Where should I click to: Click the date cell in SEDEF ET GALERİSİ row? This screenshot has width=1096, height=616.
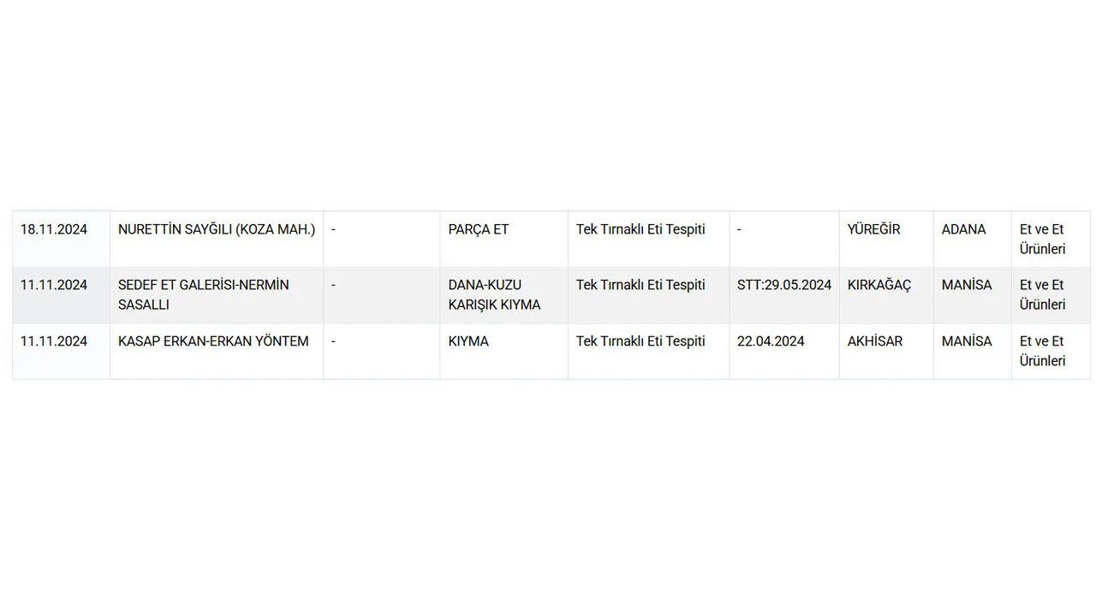point(54,285)
